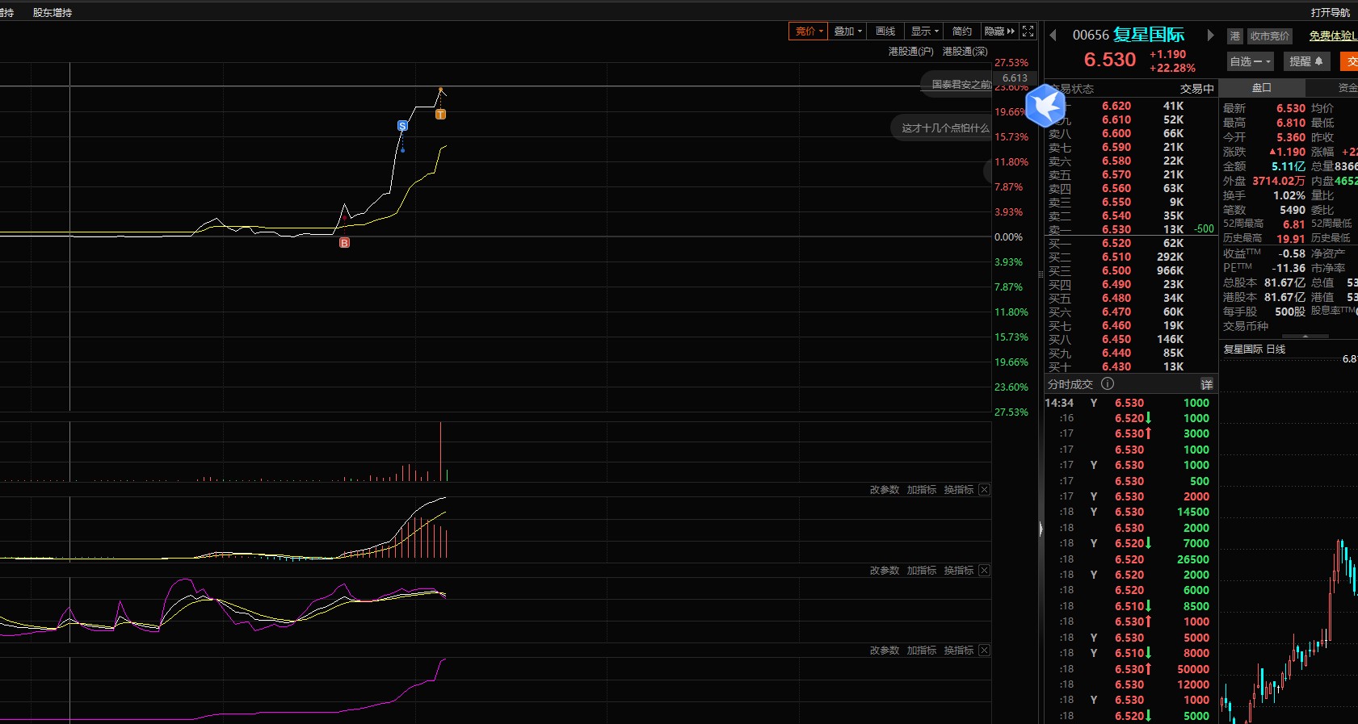Viewport: 1358px width, 724px height.
Task: Click 打开导航 at top right
Action: coord(1330,13)
